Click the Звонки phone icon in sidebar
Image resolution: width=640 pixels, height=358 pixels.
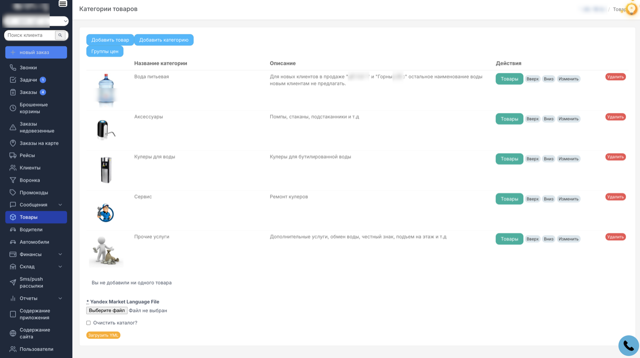pos(13,68)
